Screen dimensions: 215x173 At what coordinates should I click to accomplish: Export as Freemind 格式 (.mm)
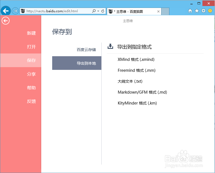[137, 70]
